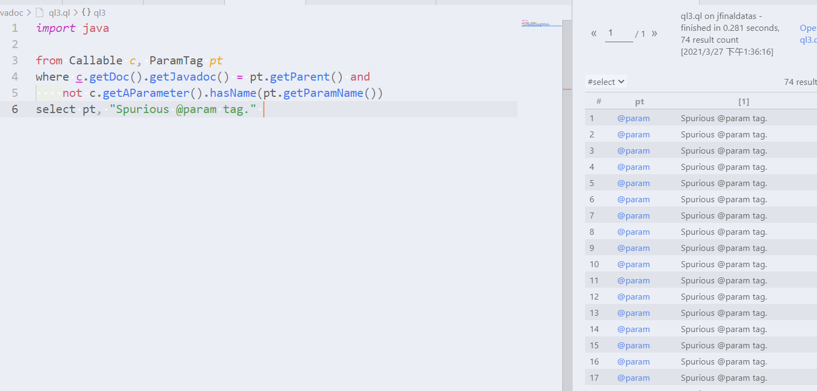Image resolution: width=817 pixels, height=391 pixels.
Task: Open the @param link in row 15
Action: coord(634,346)
